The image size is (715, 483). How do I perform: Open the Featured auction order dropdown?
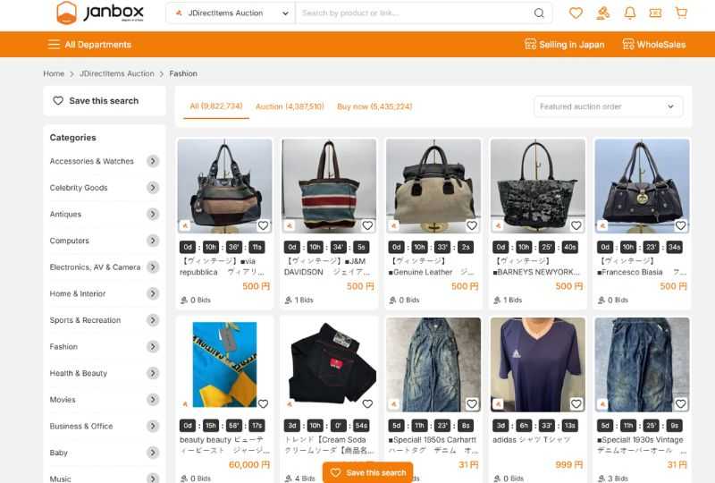click(609, 106)
